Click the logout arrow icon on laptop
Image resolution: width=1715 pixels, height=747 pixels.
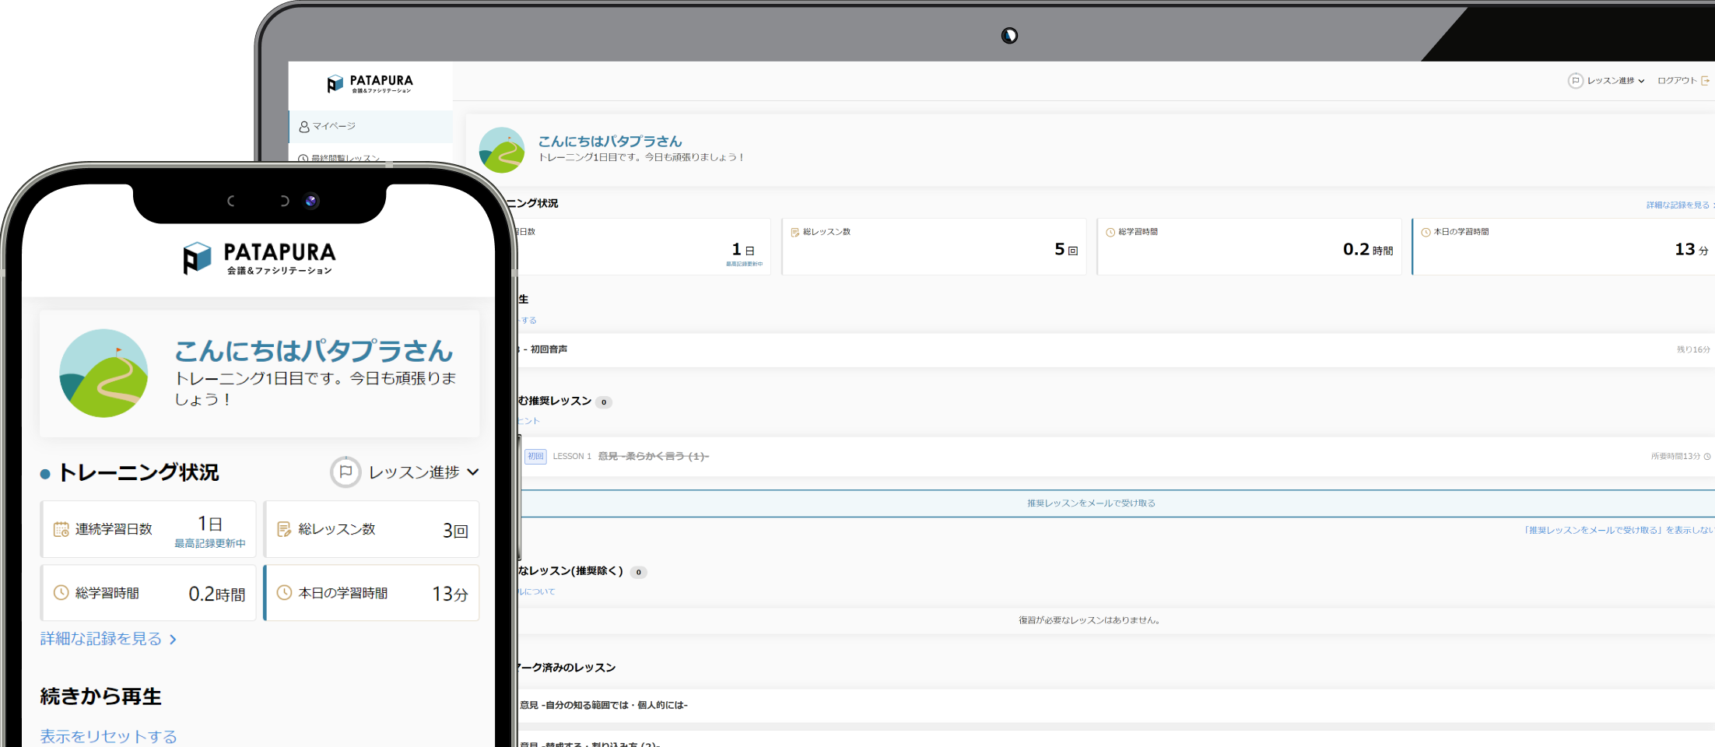(1705, 80)
